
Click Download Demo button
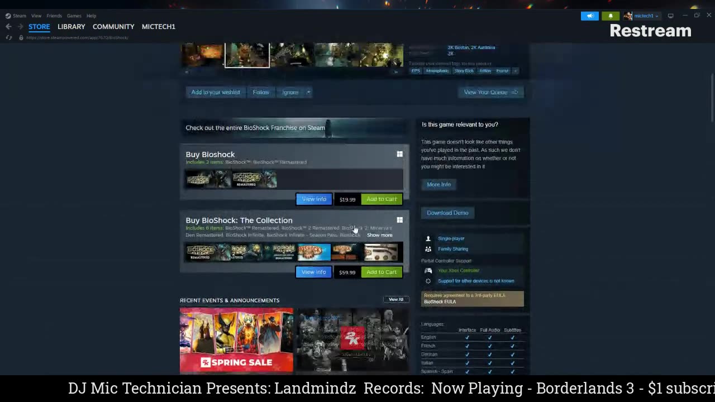(447, 213)
